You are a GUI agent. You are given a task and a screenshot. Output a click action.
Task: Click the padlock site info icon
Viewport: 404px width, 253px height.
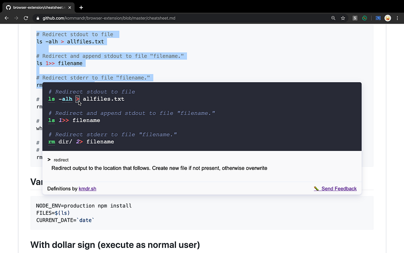pos(38,18)
